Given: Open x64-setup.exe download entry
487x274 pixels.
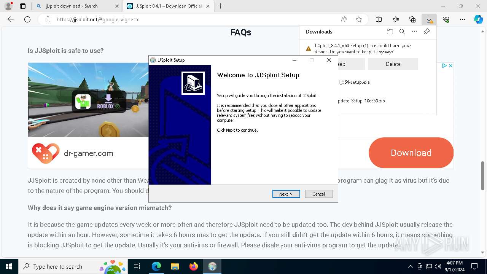Looking at the screenshot, I should coord(353,82).
